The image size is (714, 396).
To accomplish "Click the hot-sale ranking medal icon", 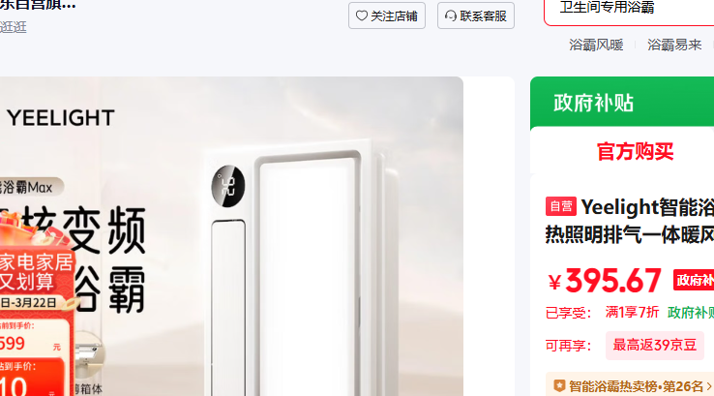I will pos(559,386).
